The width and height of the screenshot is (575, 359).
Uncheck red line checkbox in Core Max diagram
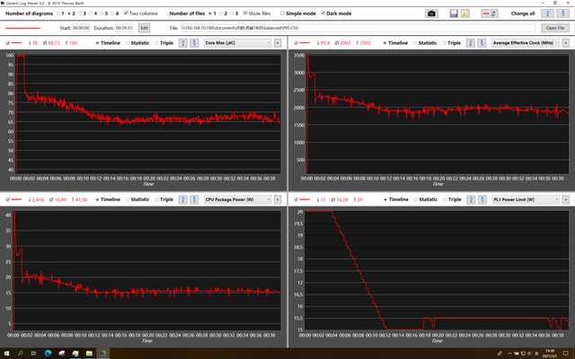click(8, 43)
